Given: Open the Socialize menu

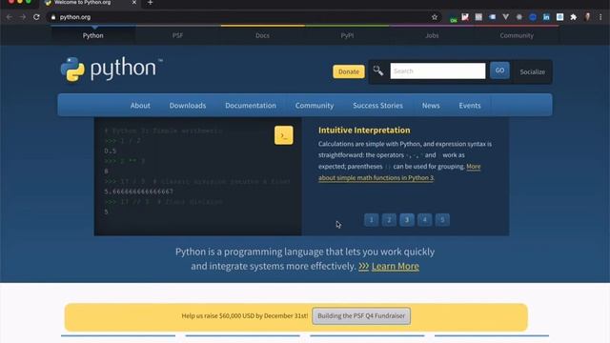Looking at the screenshot, I should (x=532, y=72).
